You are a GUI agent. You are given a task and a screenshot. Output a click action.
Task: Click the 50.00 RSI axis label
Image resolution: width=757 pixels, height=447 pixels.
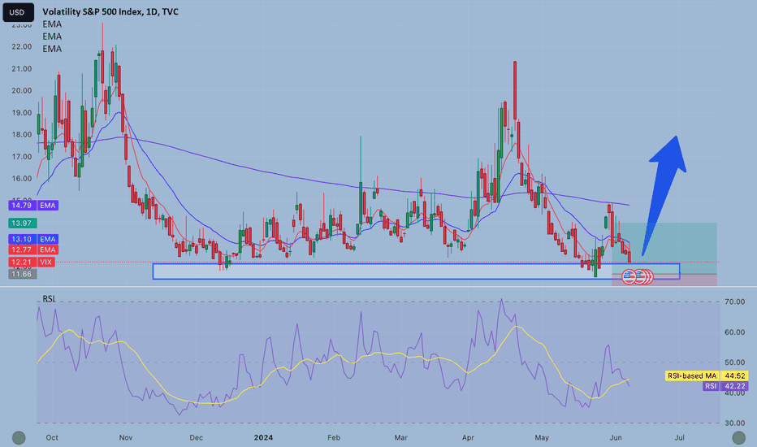(735, 362)
